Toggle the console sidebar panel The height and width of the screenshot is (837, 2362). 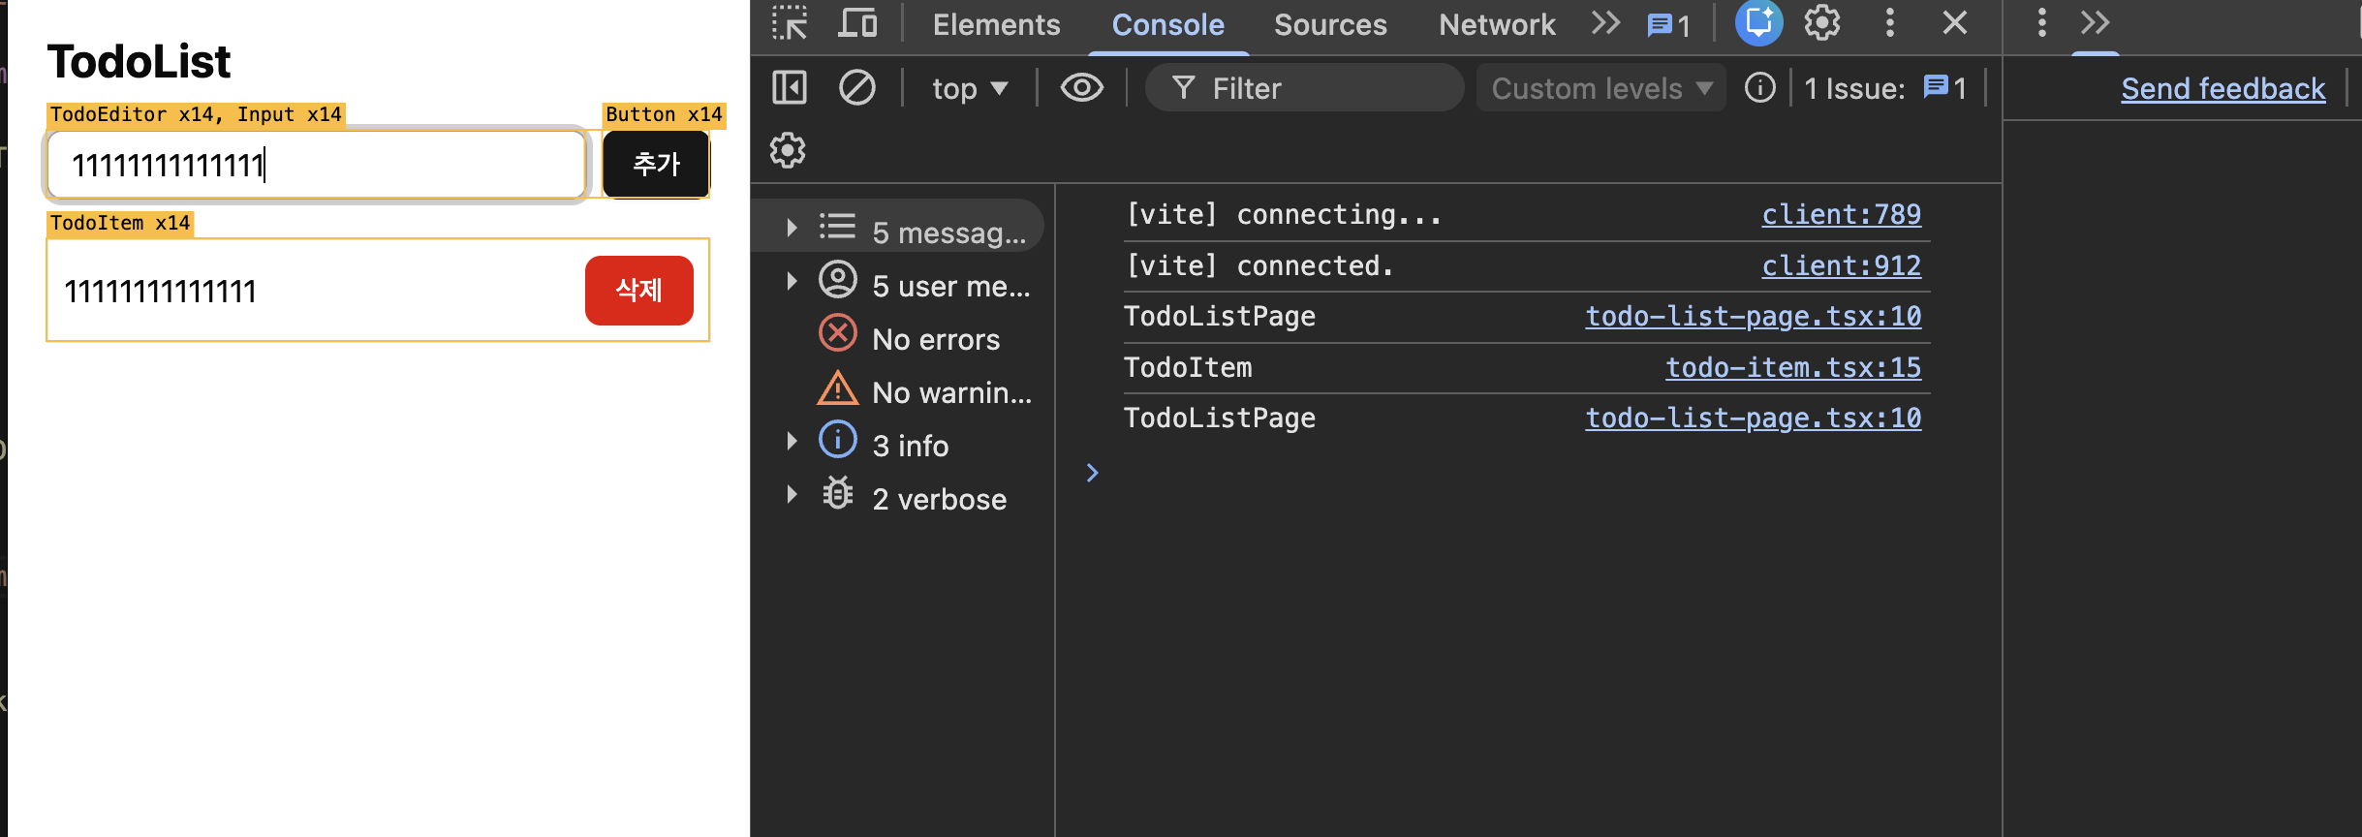point(790,88)
